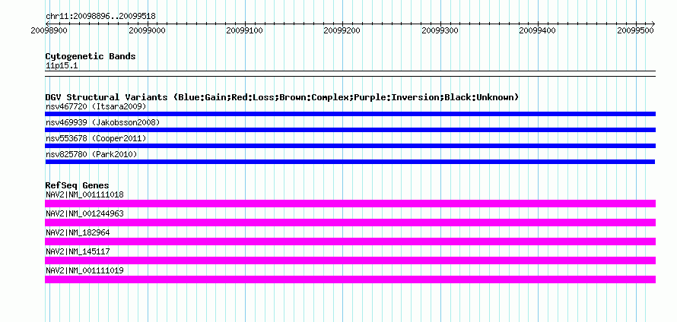677x322 pixels.
Task: Open gene label NAV2|NM_182964
Action: point(78,233)
